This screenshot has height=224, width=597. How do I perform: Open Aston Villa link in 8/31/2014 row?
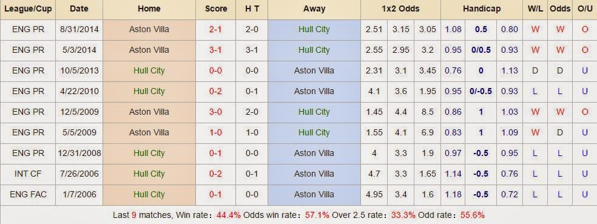(149, 29)
